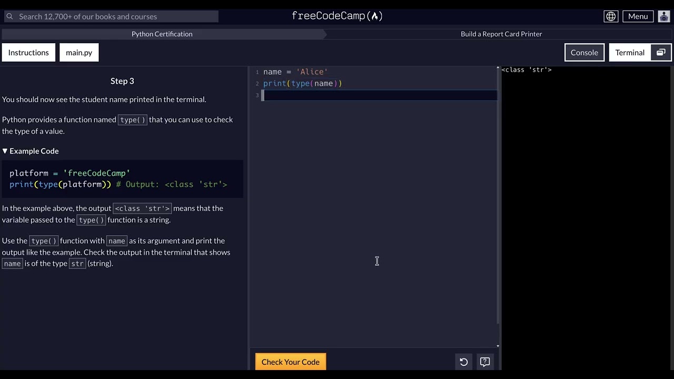Viewport: 674px width, 379px height.
Task: Open the Menu button
Action: pyautogui.click(x=638, y=16)
